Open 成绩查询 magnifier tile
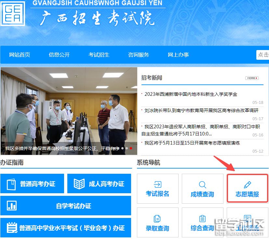 click(202, 189)
